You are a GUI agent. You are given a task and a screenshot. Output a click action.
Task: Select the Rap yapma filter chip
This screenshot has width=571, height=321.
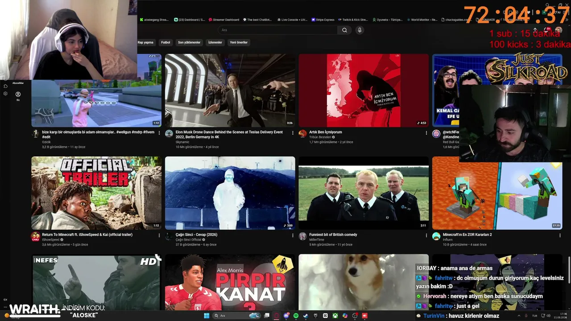(x=145, y=42)
